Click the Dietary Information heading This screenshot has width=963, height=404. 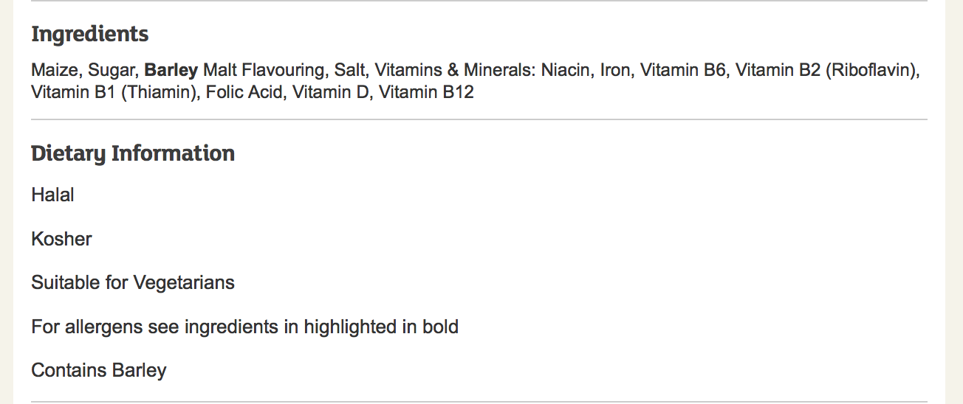133,154
